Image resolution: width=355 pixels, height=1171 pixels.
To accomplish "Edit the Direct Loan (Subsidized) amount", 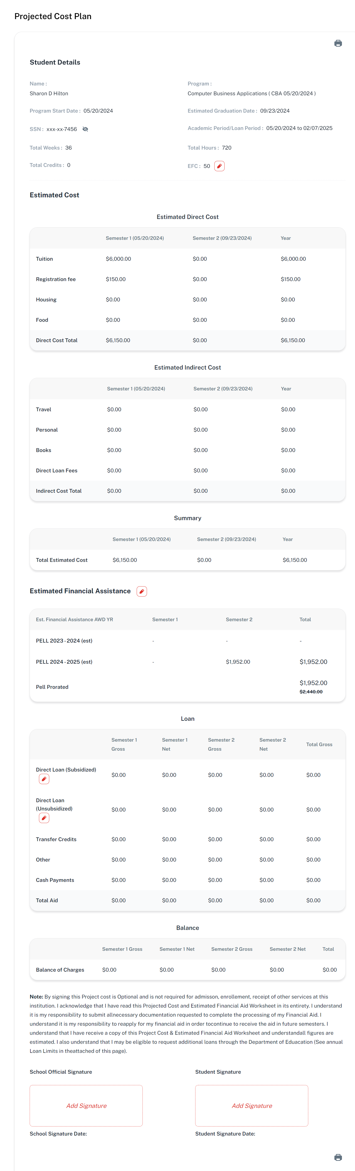I will [44, 779].
